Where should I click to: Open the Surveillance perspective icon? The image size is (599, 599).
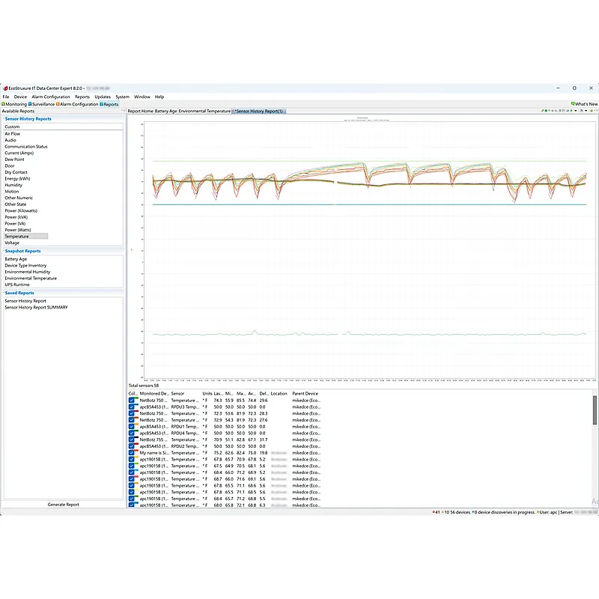tap(30, 104)
